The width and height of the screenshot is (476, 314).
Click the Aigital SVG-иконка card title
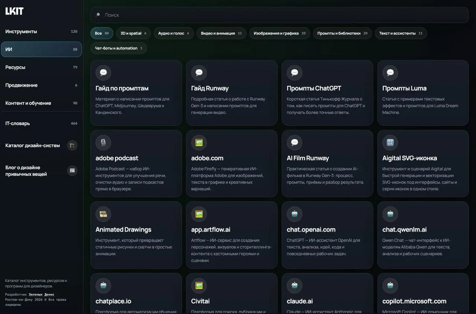click(409, 158)
